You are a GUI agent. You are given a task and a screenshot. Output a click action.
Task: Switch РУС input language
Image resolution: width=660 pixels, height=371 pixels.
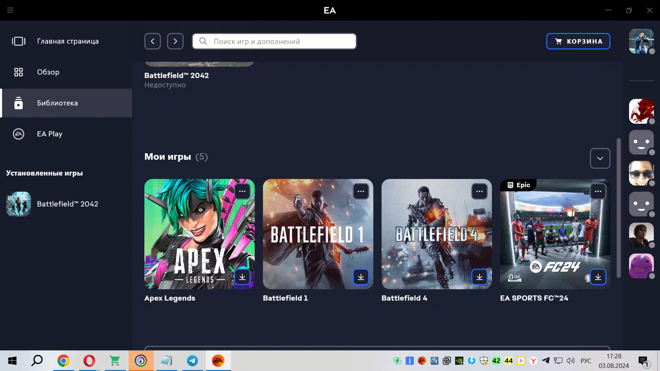(x=586, y=361)
